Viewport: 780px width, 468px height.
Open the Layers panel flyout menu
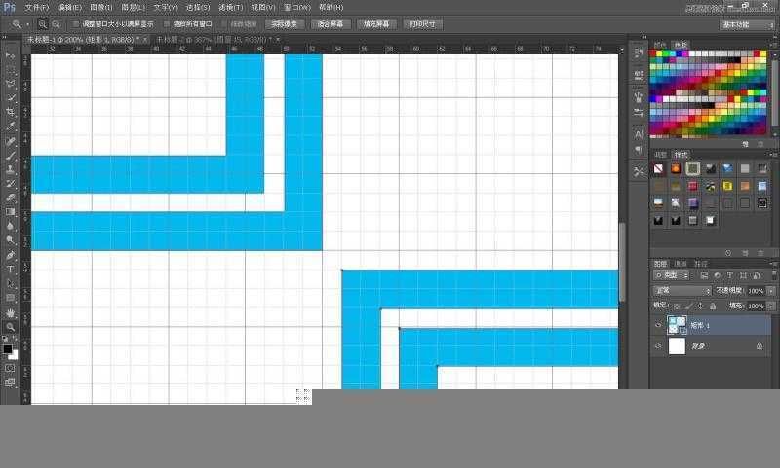(x=774, y=264)
